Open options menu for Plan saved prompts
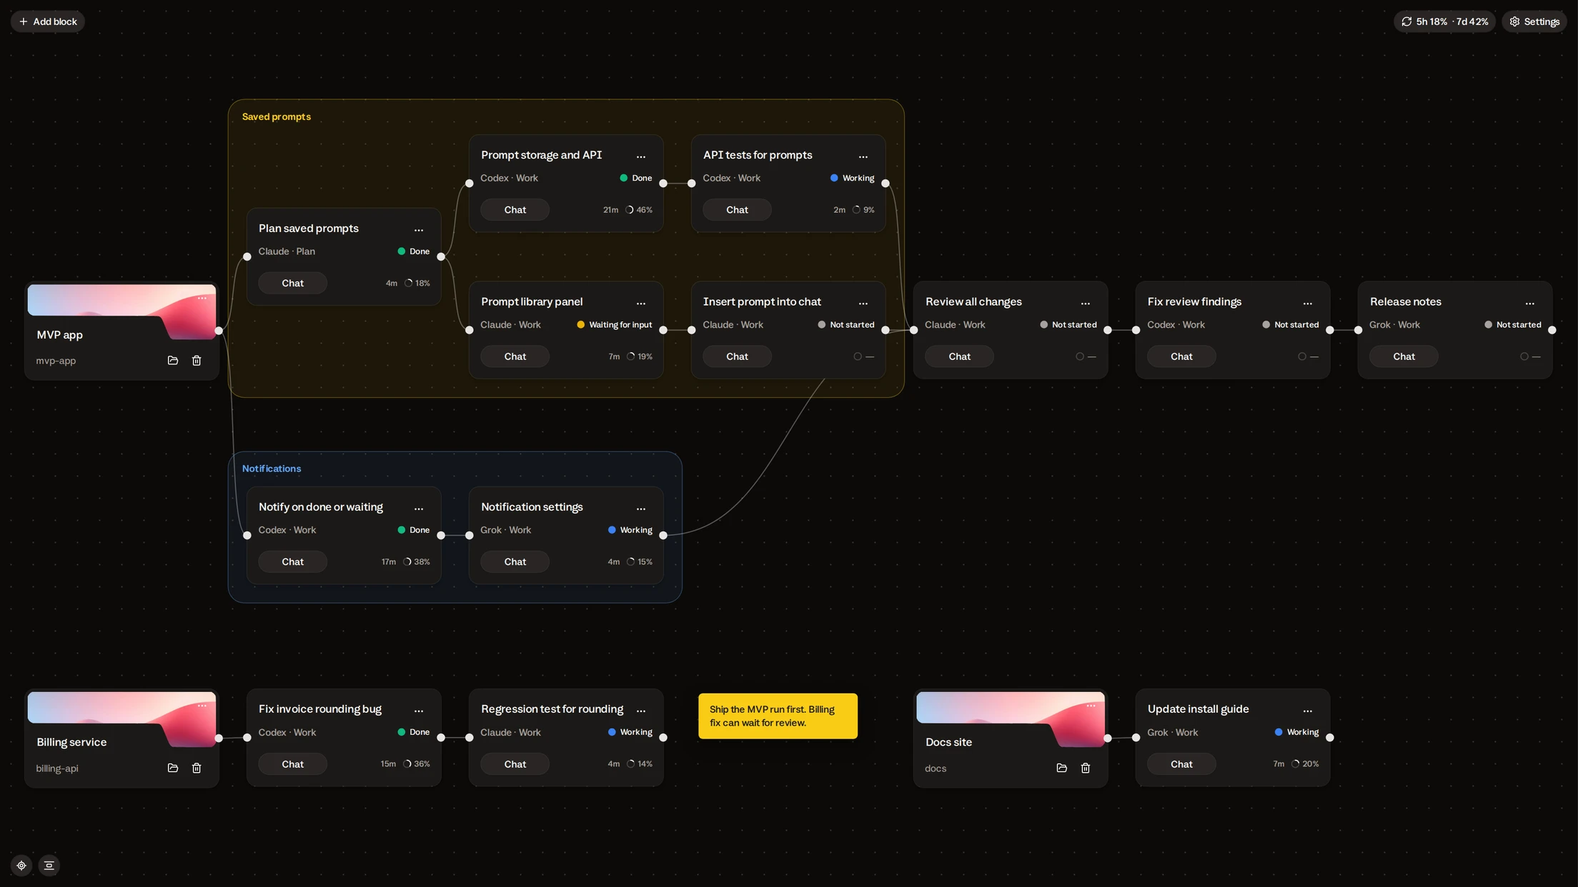The height and width of the screenshot is (887, 1578). 419,230
